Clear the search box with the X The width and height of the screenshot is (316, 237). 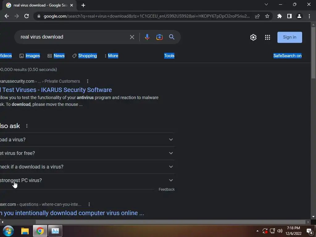coord(132,37)
